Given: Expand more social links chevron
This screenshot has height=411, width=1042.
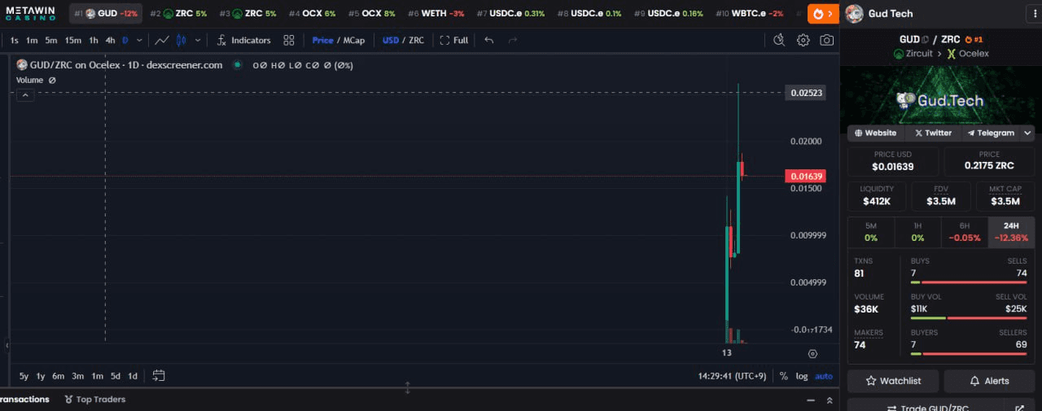Looking at the screenshot, I should click(1027, 133).
